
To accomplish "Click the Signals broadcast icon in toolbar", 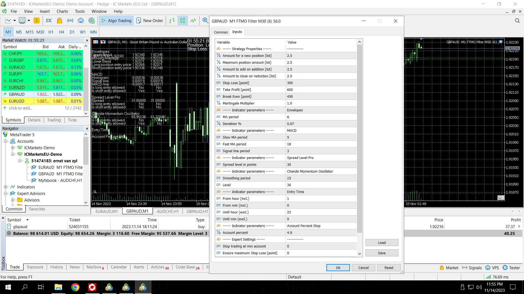I will [x=70, y=20].
